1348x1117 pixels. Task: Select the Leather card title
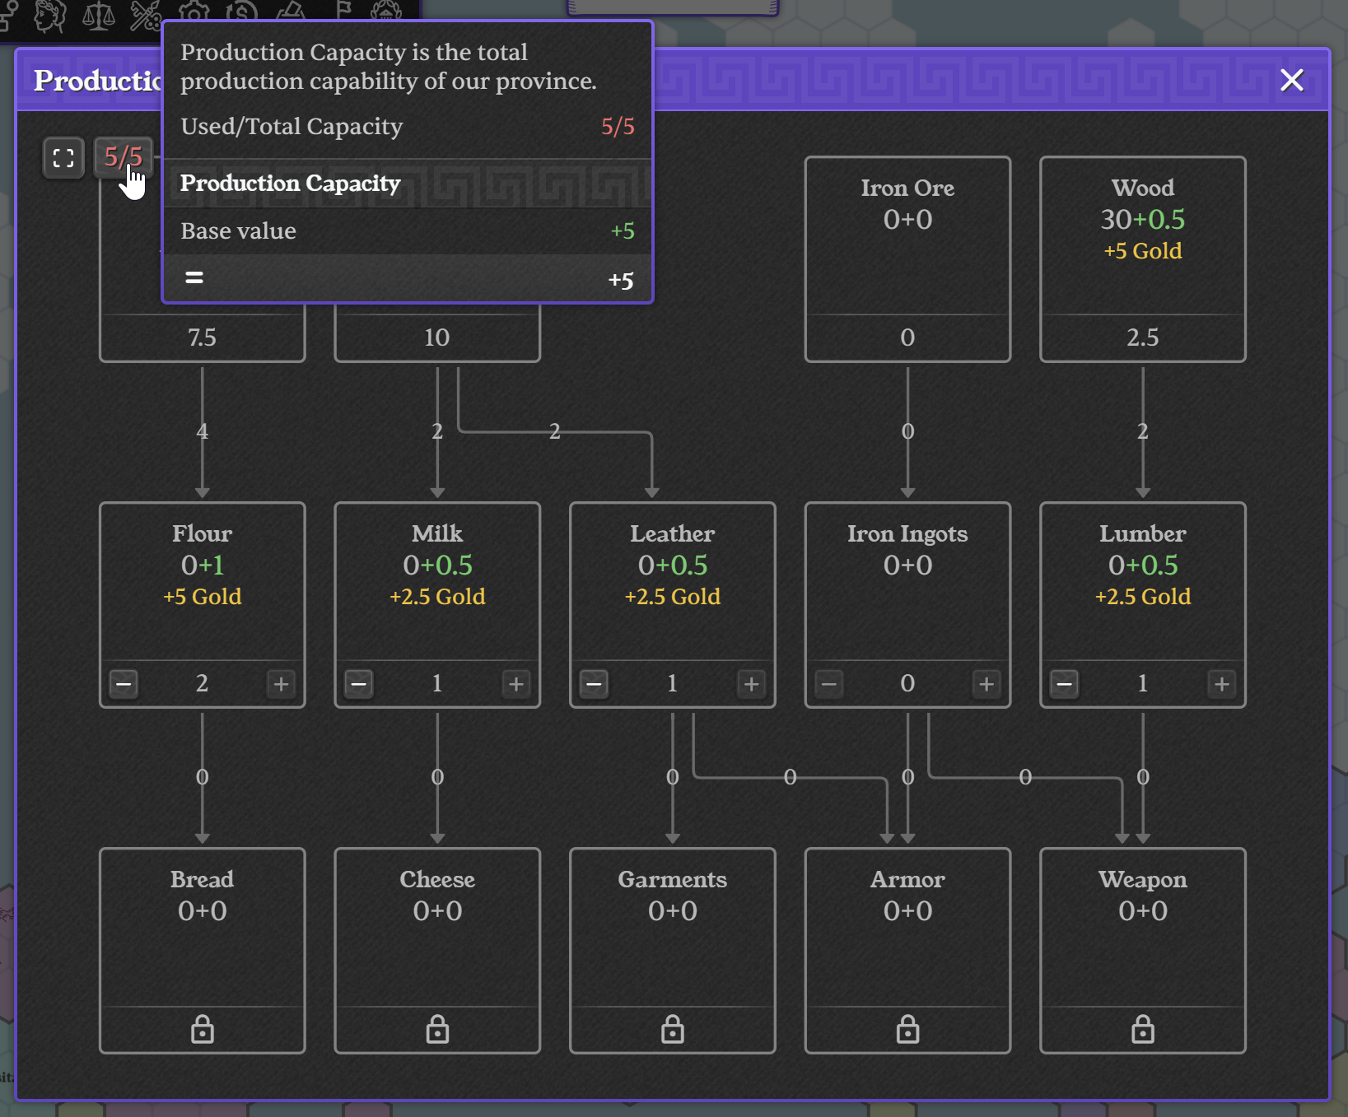tap(673, 533)
